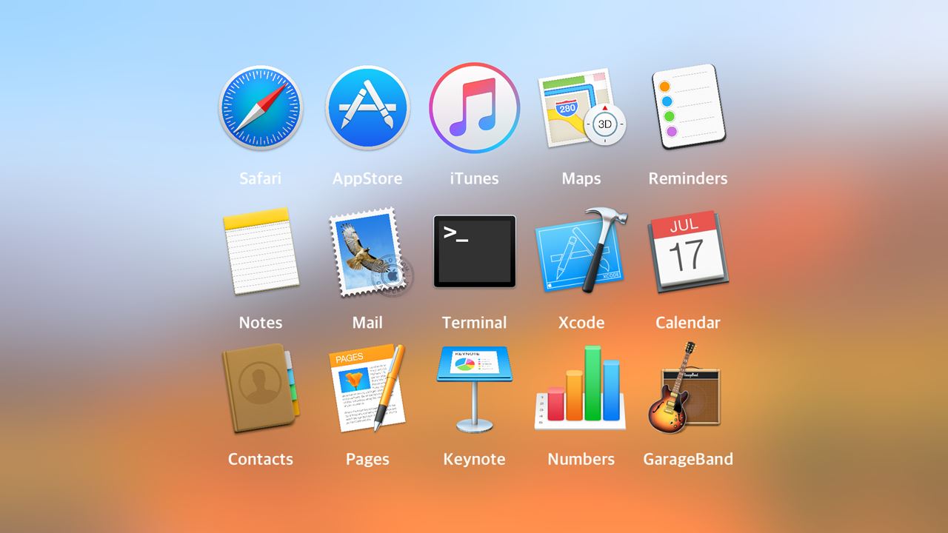Viewport: 948px width, 533px height.
Task: Launch the AppStore icon
Action: point(367,108)
